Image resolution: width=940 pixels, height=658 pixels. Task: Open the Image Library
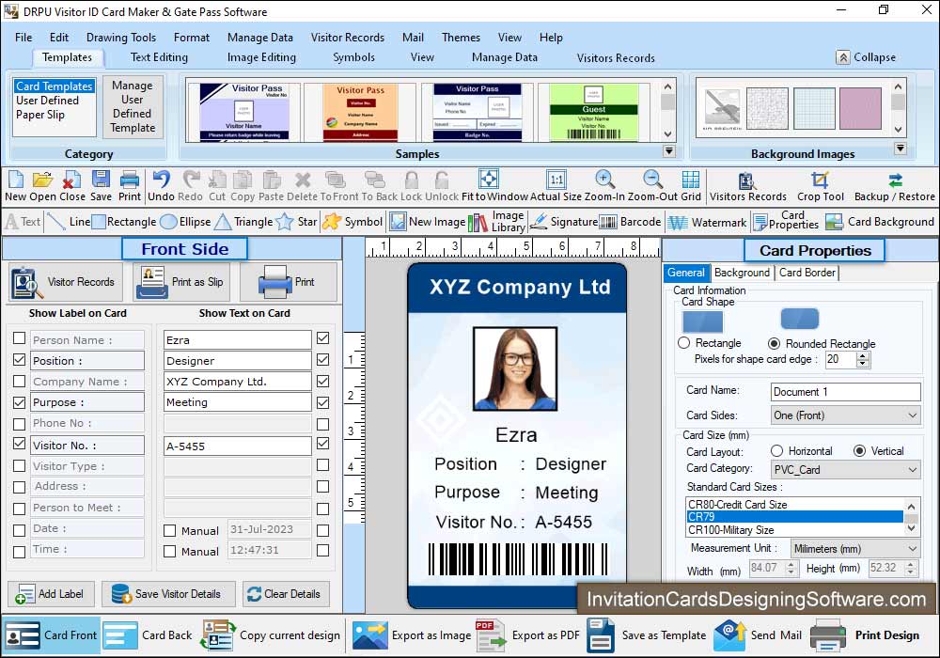pos(496,222)
